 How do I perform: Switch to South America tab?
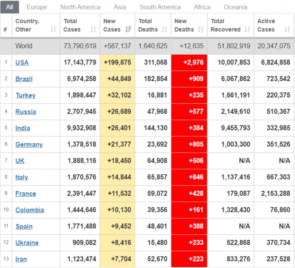160,7
